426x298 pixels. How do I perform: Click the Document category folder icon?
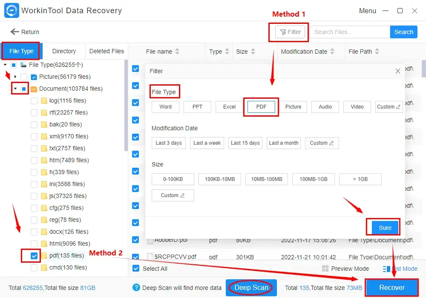(x=34, y=89)
